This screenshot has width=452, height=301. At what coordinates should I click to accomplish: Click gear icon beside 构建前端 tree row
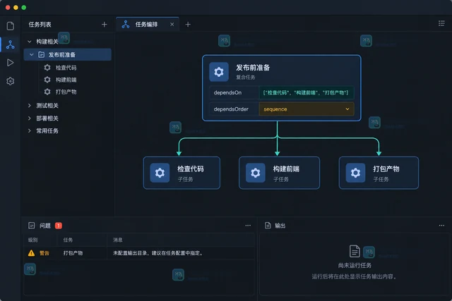[x=47, y=80]
